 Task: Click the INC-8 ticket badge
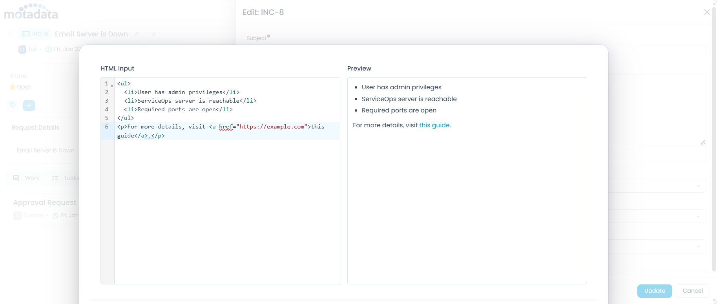point(35,34)
